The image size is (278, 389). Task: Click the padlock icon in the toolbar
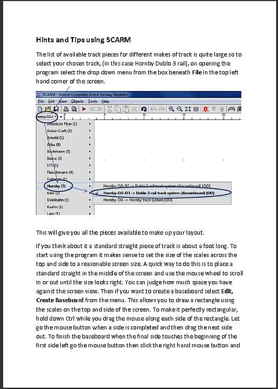(214, 109)
